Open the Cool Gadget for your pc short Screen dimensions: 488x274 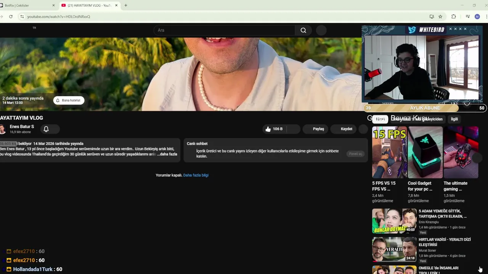tap(425, 152)
